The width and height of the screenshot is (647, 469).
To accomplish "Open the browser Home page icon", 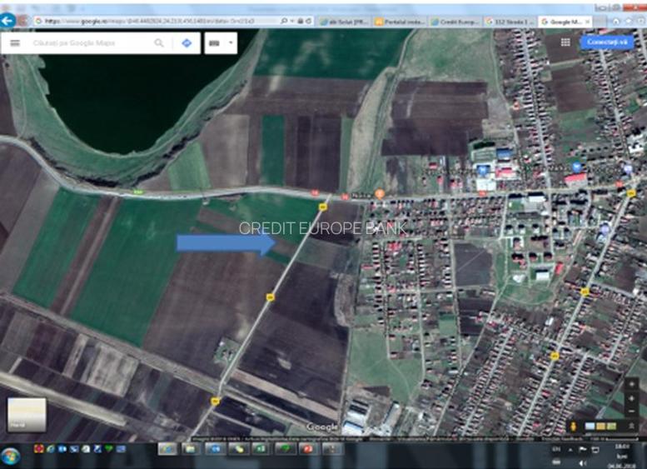I will click(x=615, y=21).
